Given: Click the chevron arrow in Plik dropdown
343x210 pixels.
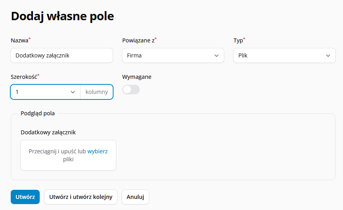Looking at the screenshot, I should [x=328, y=55].
